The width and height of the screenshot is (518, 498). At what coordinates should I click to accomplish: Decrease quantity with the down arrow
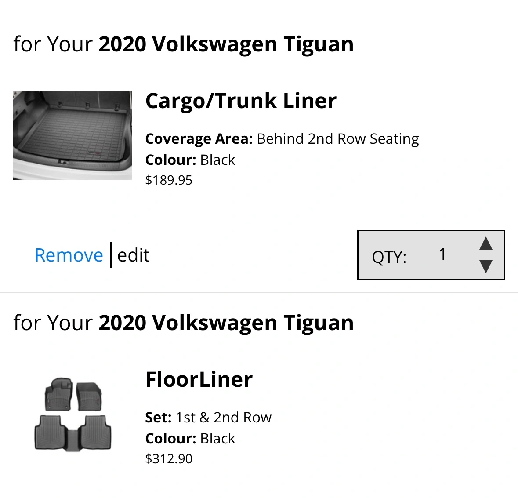click(x=485, y=266)
